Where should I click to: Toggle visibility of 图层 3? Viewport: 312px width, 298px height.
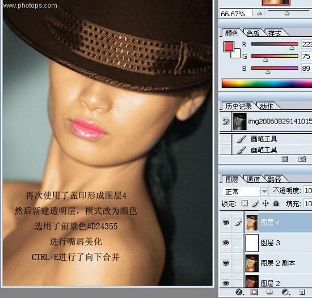[x=226, y=242]
